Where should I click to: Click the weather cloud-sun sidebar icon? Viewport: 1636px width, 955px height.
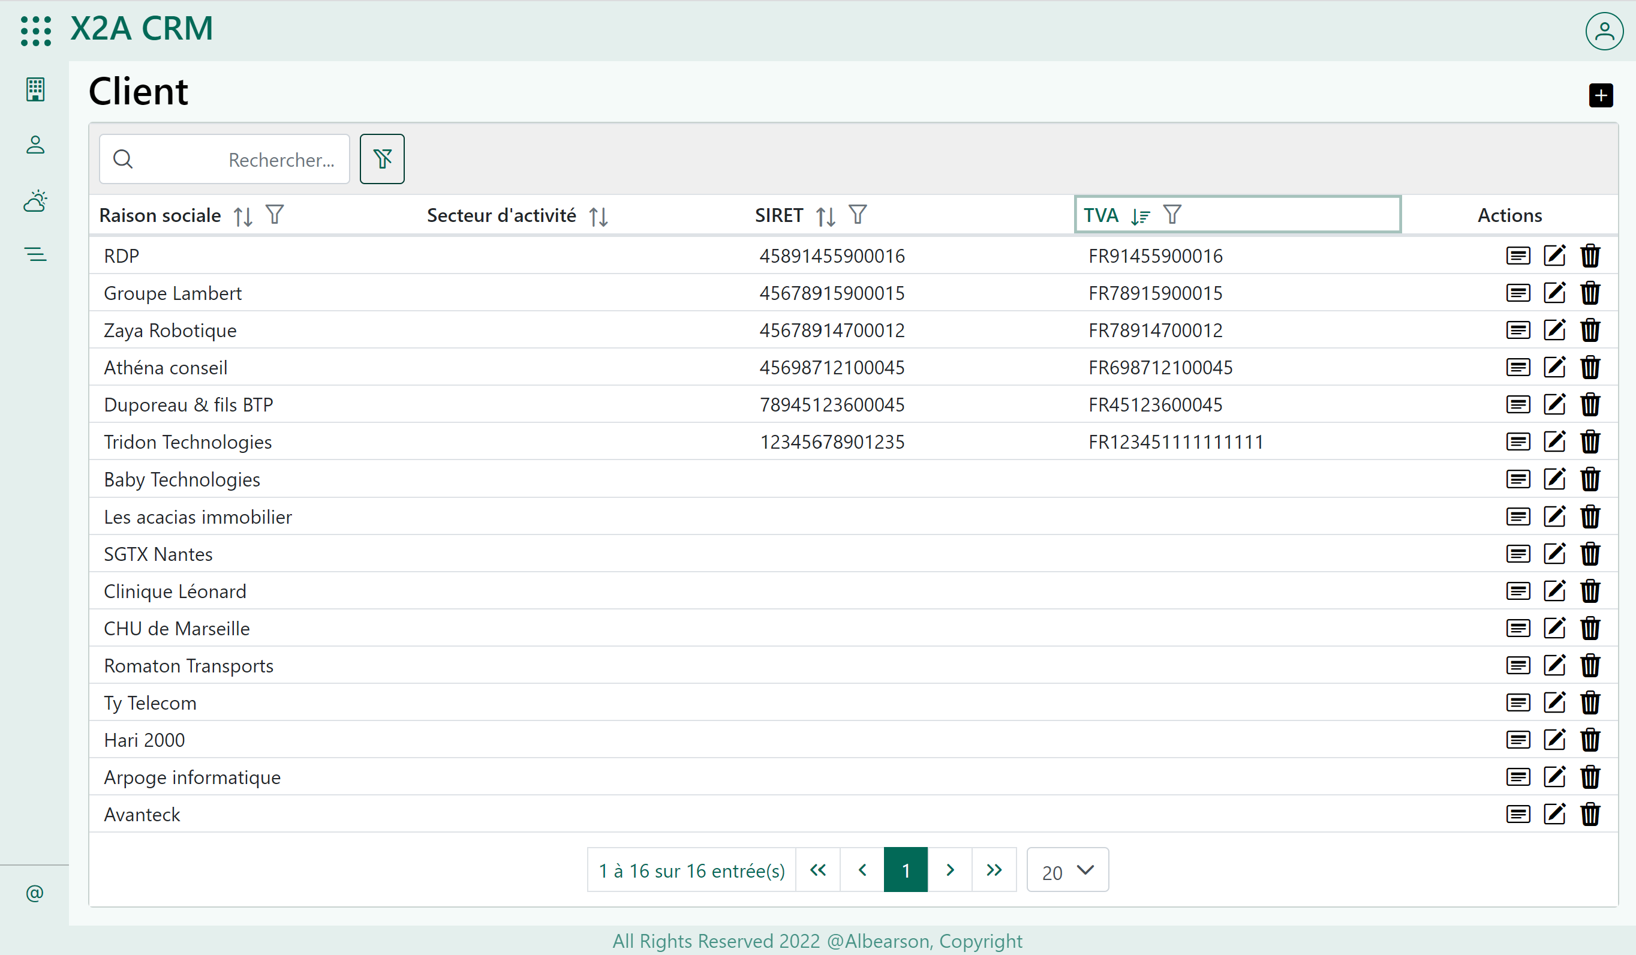tap(35, 201)
